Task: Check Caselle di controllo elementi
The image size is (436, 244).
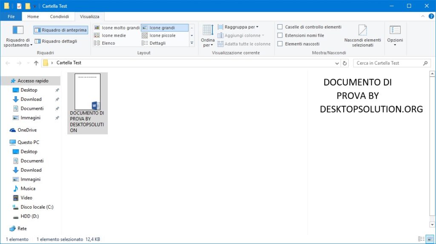Action: tap(280, 27)
